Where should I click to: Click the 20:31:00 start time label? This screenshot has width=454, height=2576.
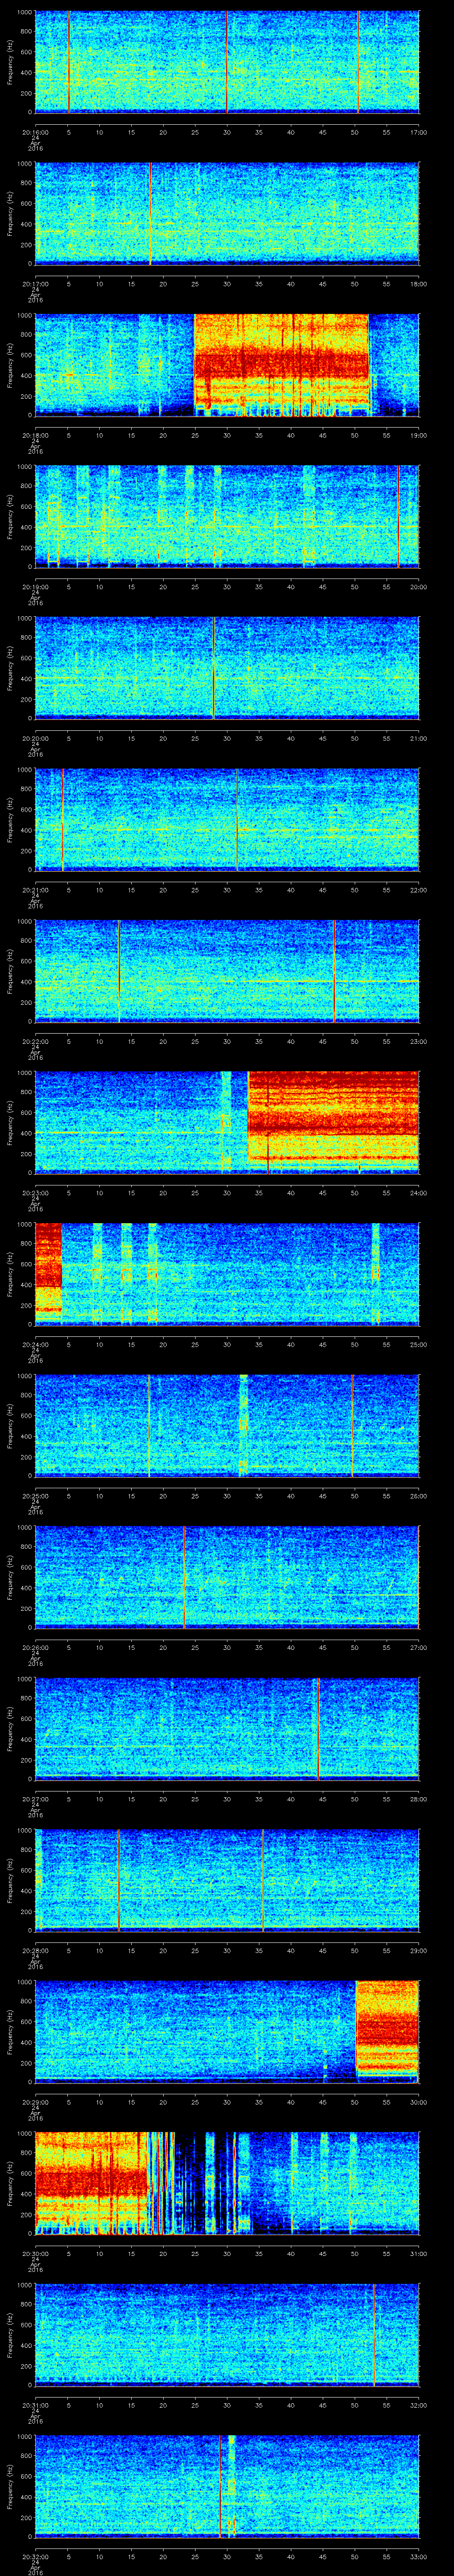pyautogui.click(x=35, y=2405)
